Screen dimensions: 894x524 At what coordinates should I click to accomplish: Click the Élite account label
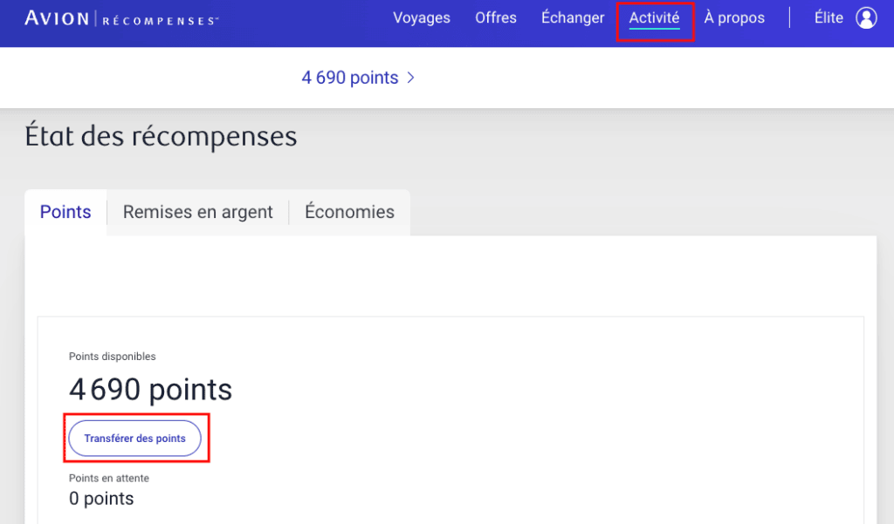click(829, 17)
